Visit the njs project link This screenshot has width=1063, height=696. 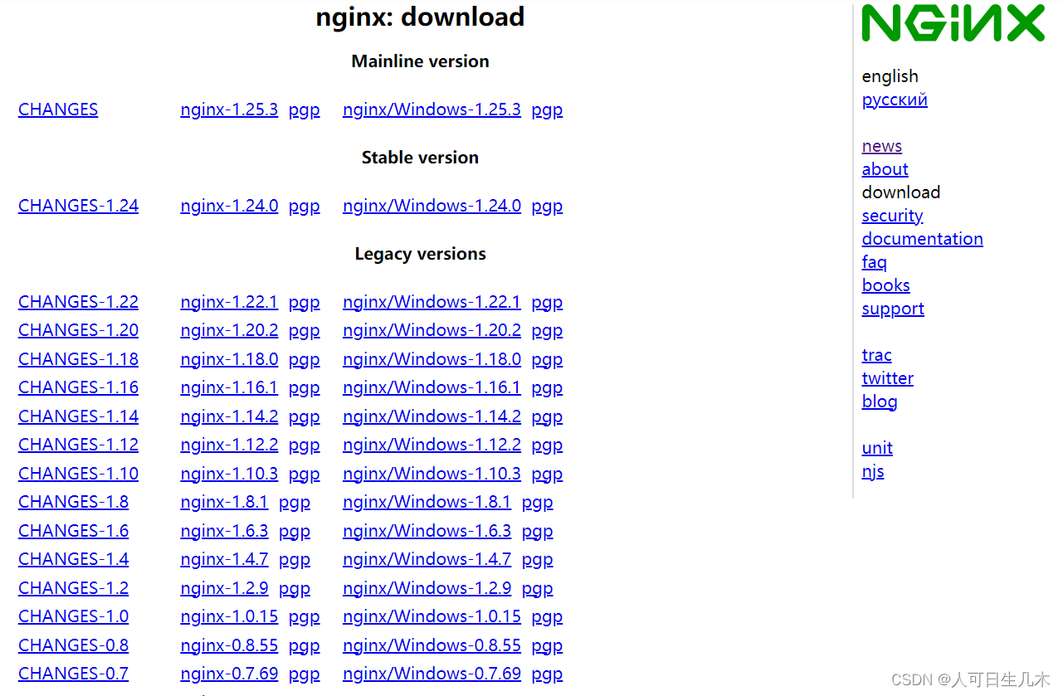[x=873, y=471]
